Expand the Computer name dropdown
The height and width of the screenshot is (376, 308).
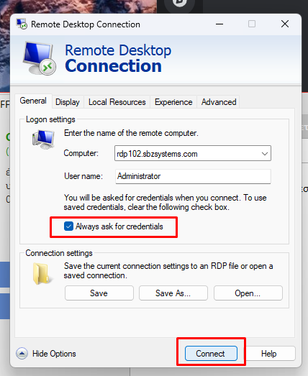tap(265, 153)
